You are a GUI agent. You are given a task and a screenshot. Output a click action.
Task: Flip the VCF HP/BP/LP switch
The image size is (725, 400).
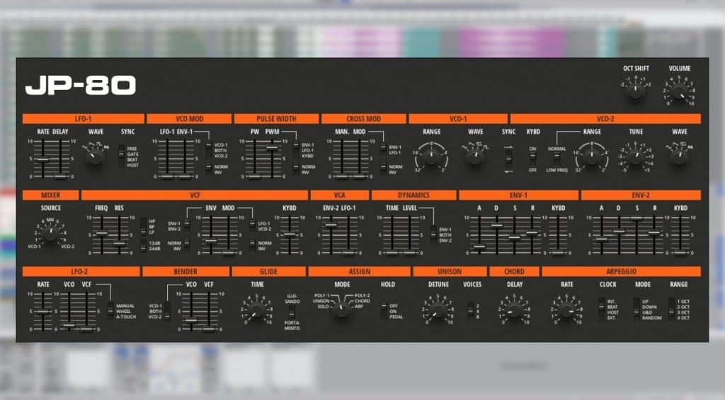point(143,227)
